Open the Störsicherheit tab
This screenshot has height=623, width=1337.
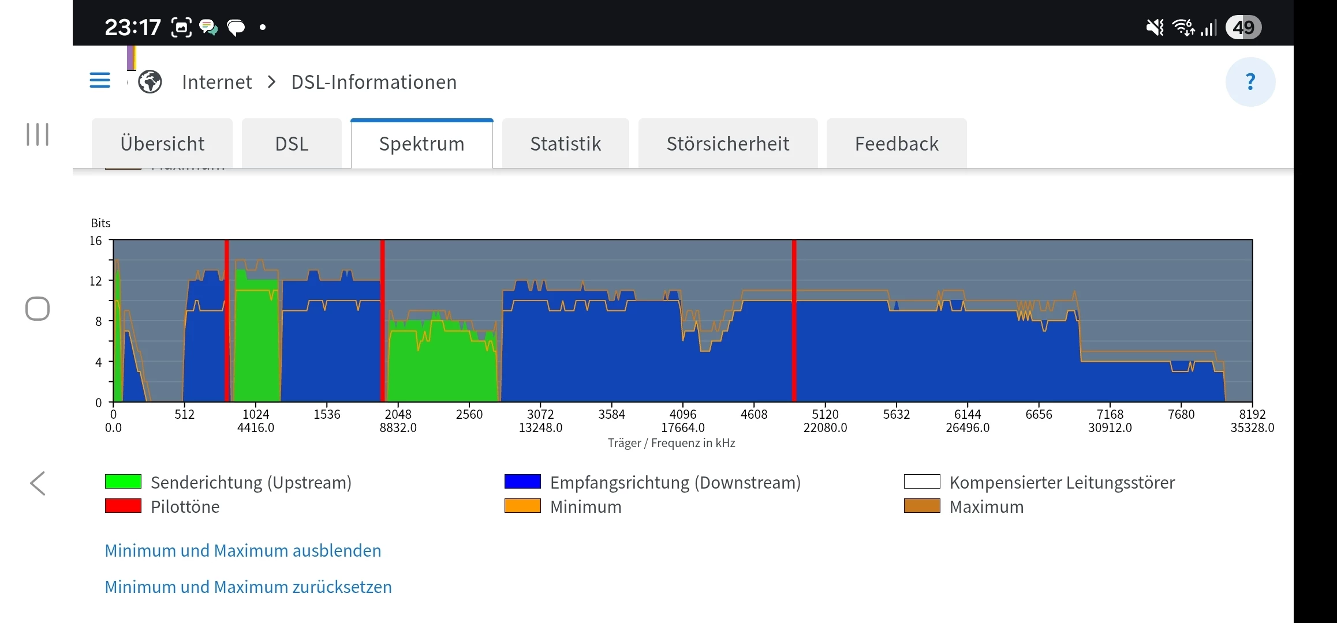(x=727, y=144)
